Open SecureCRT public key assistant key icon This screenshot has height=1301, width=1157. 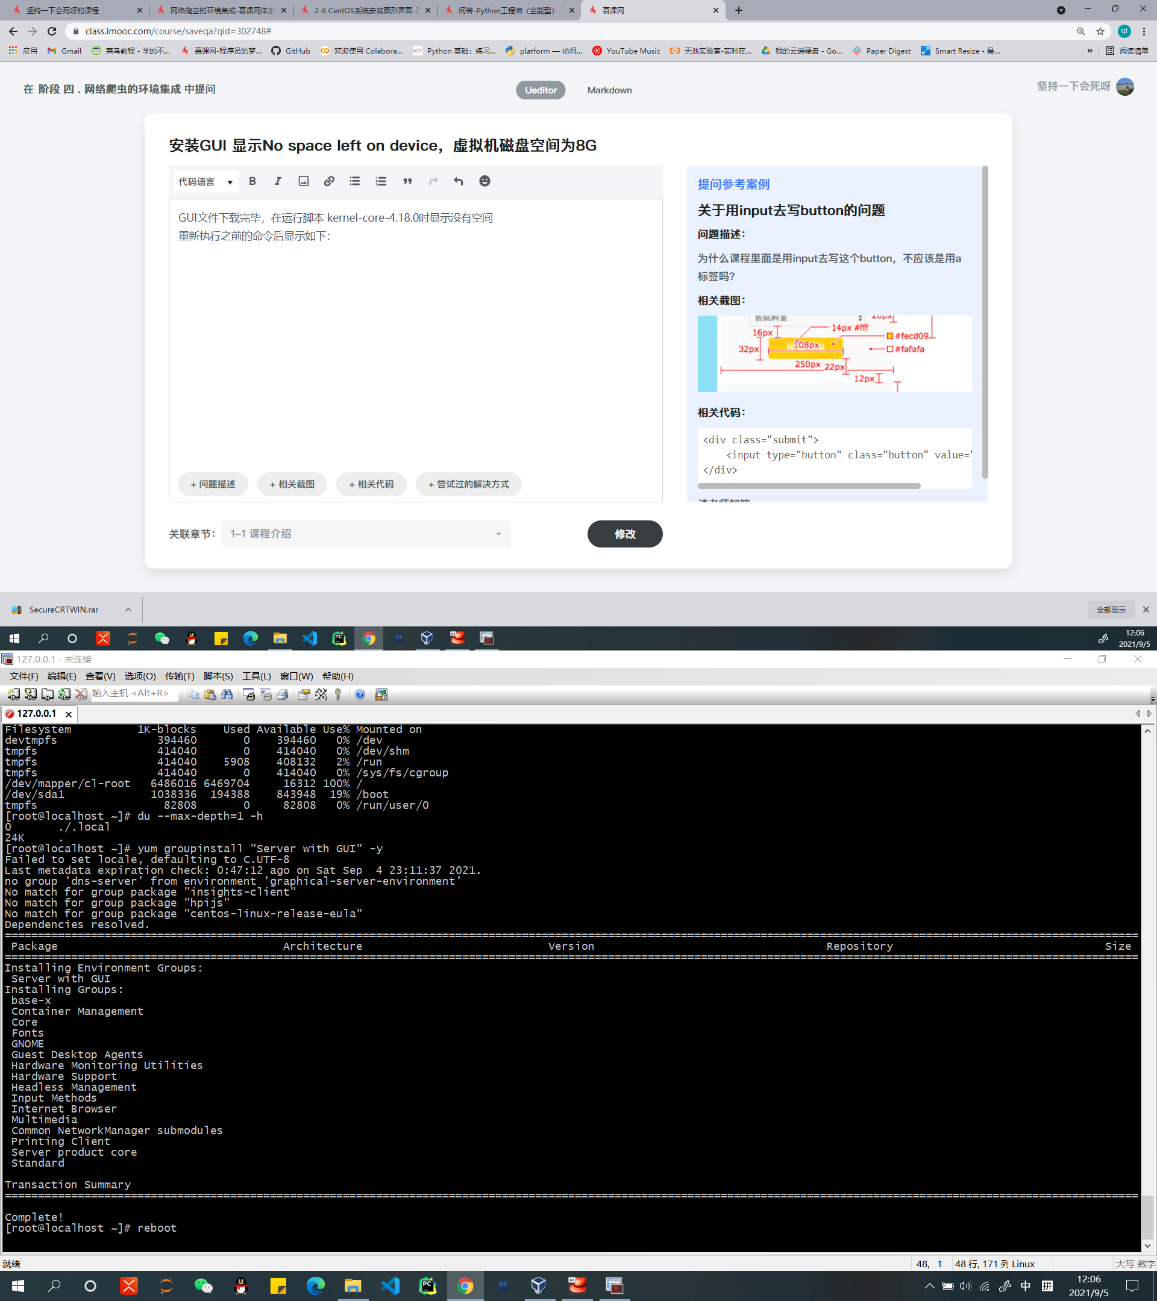pos(338,694)
